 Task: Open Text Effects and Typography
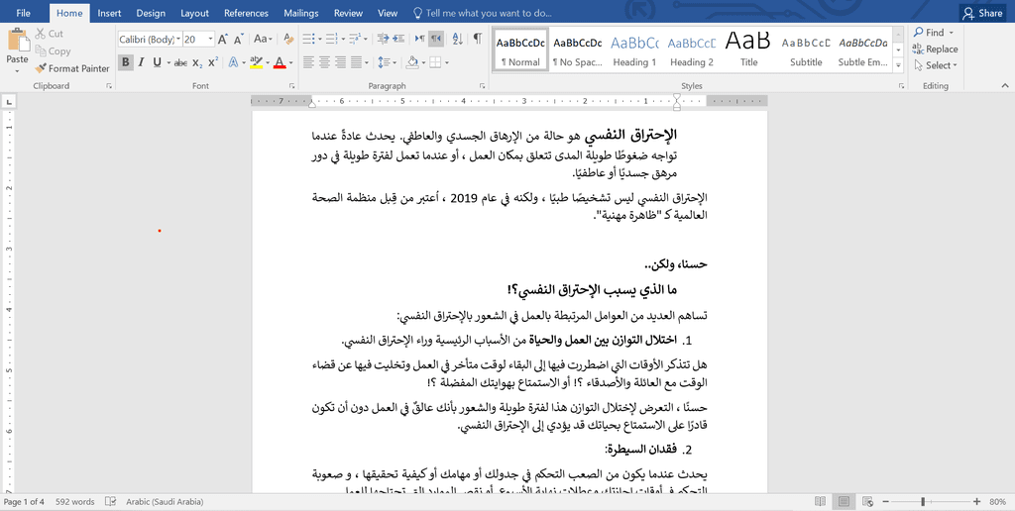coord(233,62)
